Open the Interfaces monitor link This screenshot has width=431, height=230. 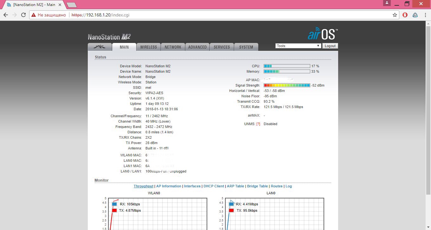point(192,186)
